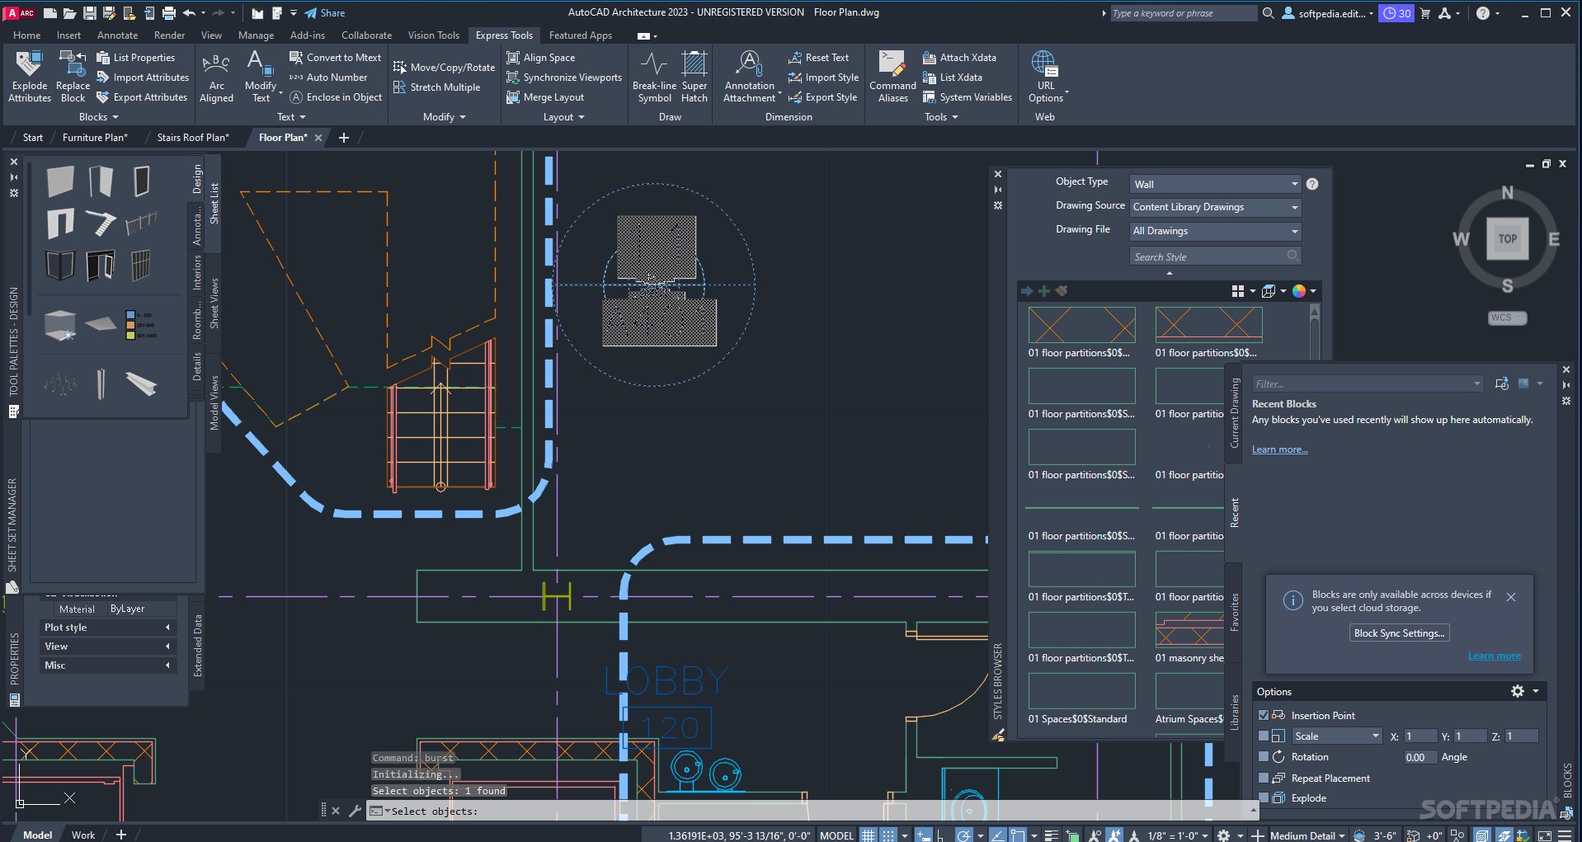Click Break-line Symbol tool
The height and width of the screenshot is (842, 1582).
(654, 77)
